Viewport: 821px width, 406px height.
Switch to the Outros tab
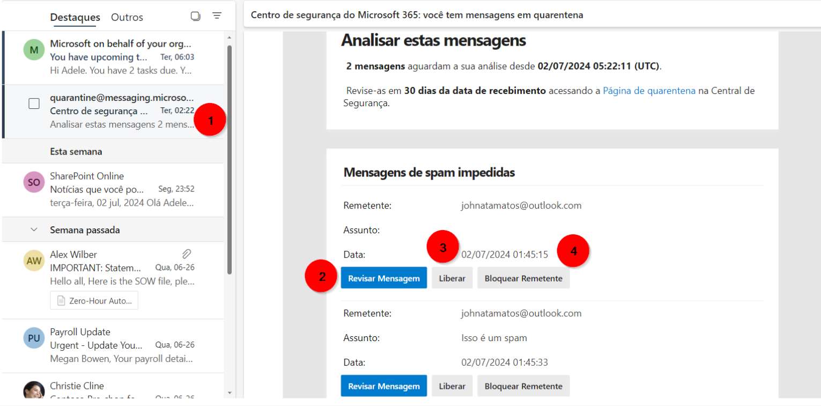127,17
